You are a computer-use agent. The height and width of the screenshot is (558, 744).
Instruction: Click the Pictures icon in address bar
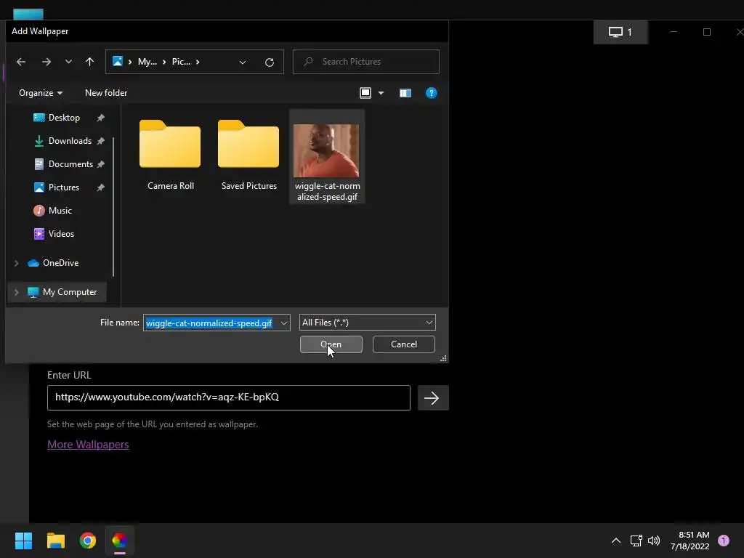[x=118, y=61]
